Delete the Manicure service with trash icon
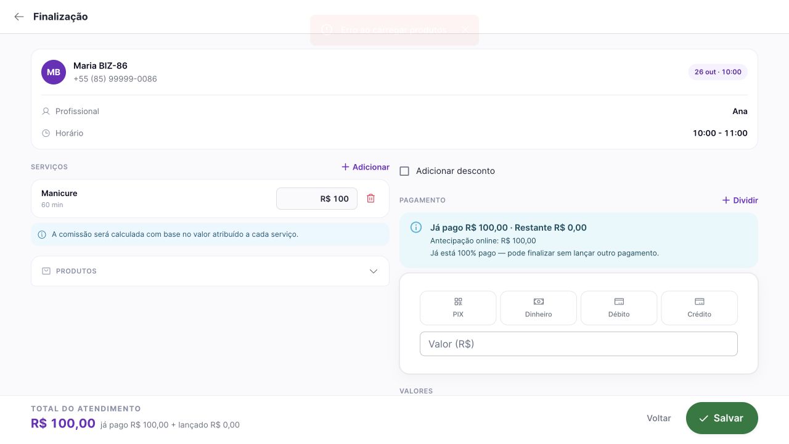Screen dimensions: 789x444 [x=370, y=199]
